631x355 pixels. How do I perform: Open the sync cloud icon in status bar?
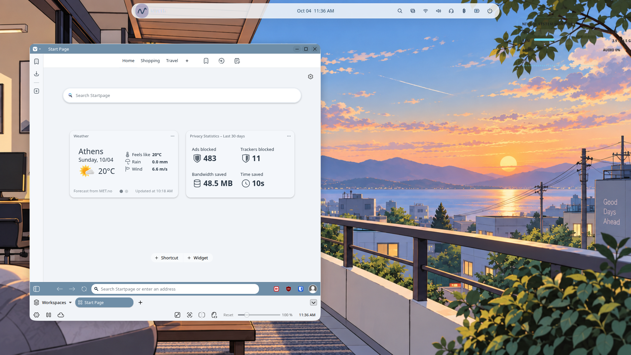(61, 315)
